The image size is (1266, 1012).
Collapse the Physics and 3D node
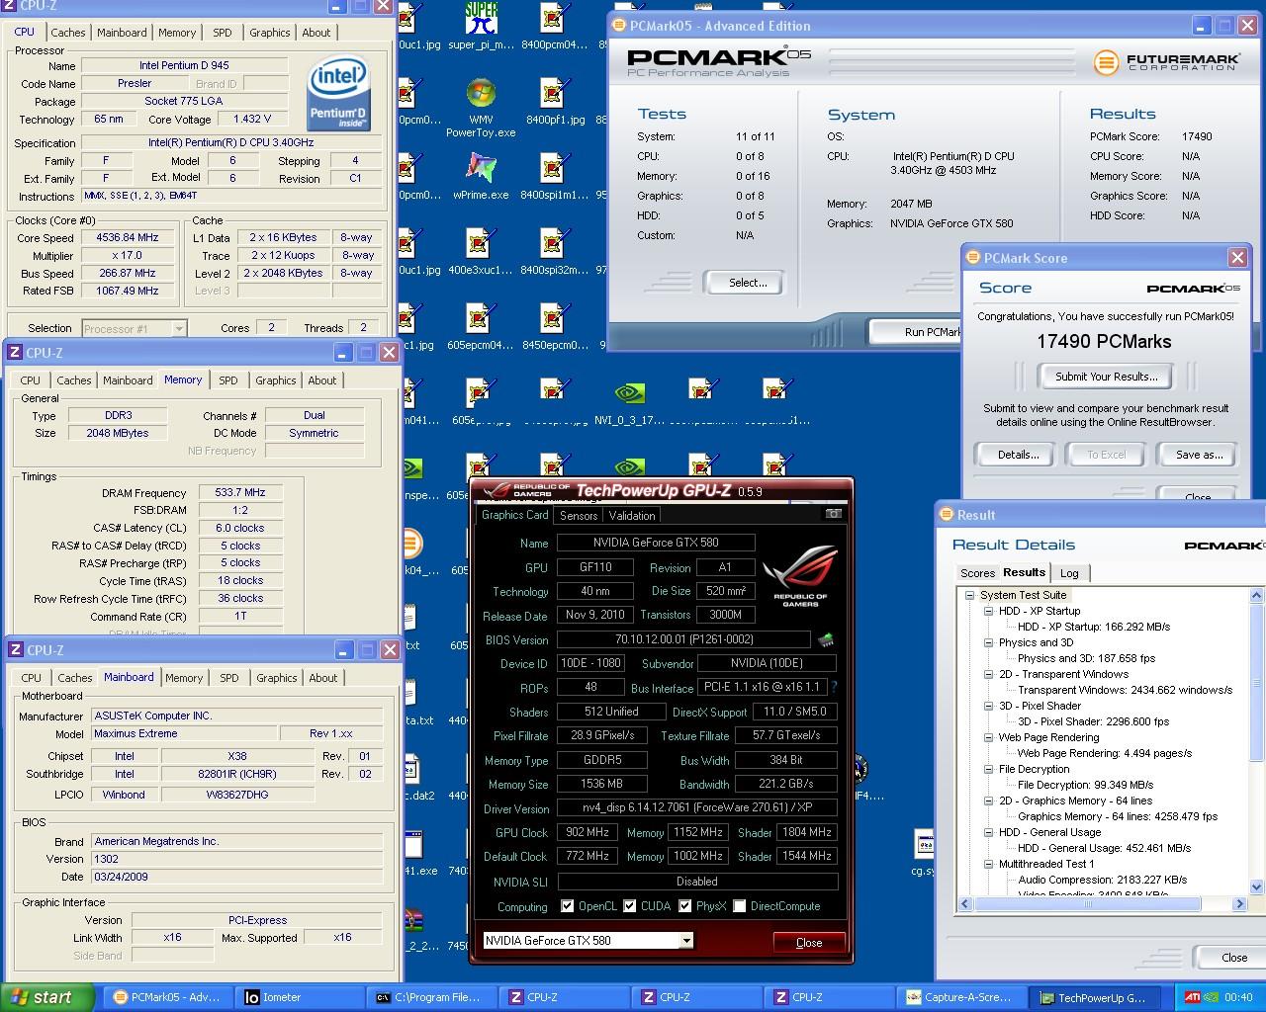point(988,642)
